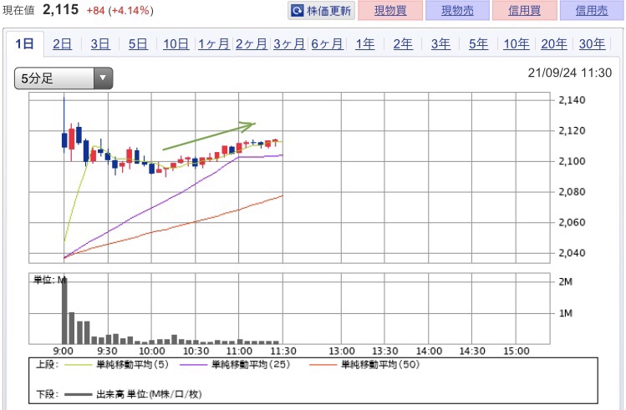
Task: Click the 10:00 time axis label
Action: click(152, 351)
